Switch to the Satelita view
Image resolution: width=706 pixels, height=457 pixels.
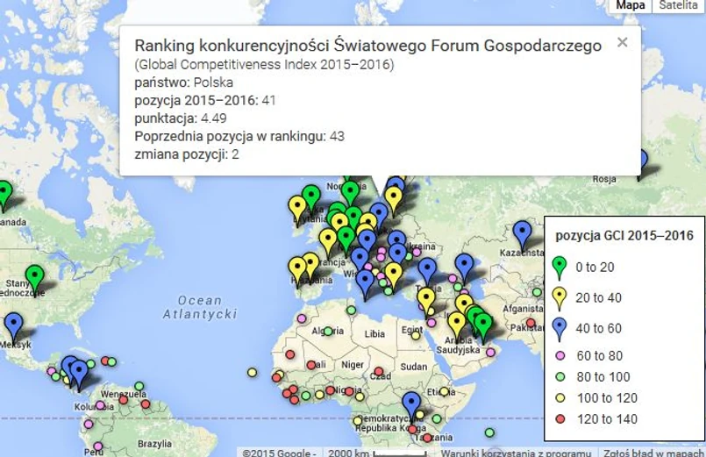click(x=678, y=5)
